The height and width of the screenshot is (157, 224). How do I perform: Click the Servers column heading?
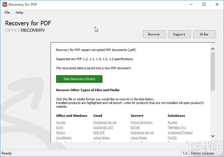tap(137, 116)
